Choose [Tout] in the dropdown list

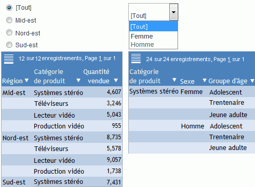[x=153, y=27]
